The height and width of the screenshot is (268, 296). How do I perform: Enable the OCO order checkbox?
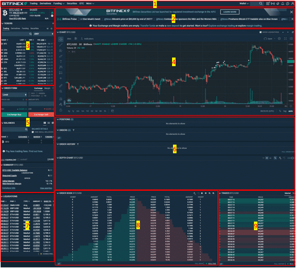(29, 93)
